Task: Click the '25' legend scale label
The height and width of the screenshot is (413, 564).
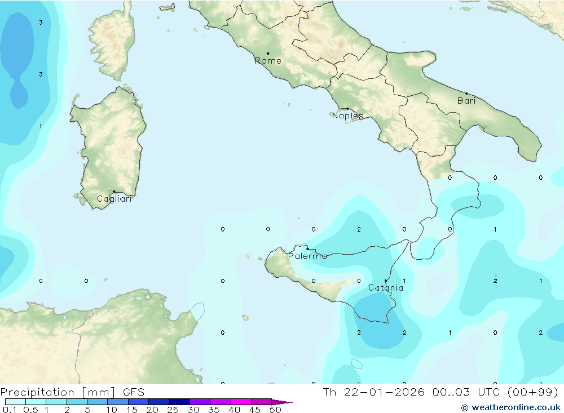Action: click(173, 410)
